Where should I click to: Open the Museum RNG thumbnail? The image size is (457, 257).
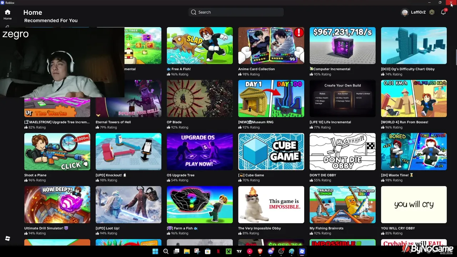tap(271, 99)
